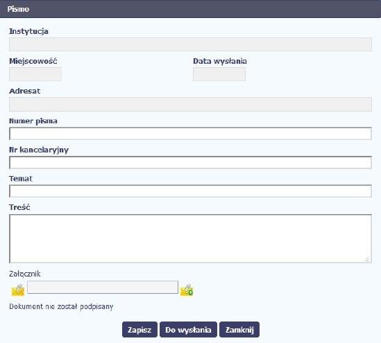
Task: Click the Miejscowość label
Action: pos(33,61)
